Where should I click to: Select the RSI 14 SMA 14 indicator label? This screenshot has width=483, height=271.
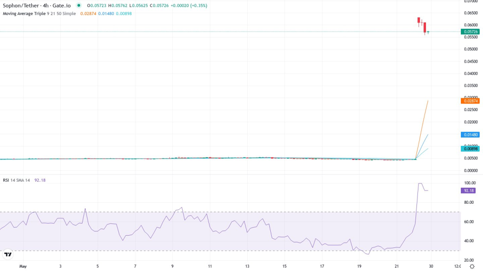pos(17,180)
